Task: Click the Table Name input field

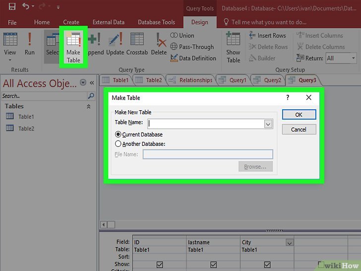Action: coord(206,124)
